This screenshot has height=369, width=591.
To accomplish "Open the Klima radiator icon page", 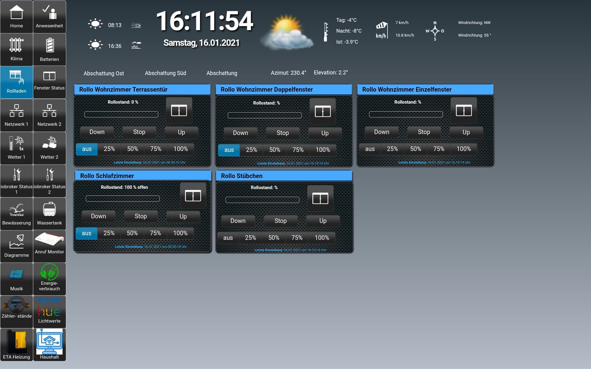I will pyautogui.click(x=16, y=49).
